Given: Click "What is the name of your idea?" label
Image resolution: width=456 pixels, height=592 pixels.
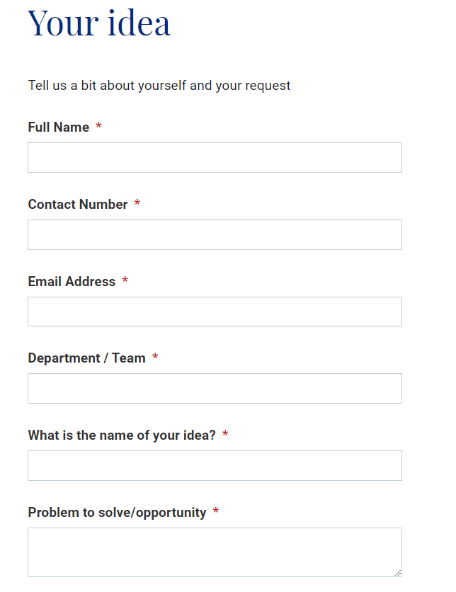Looking at the screenshot, I should [x=122, y=436].
